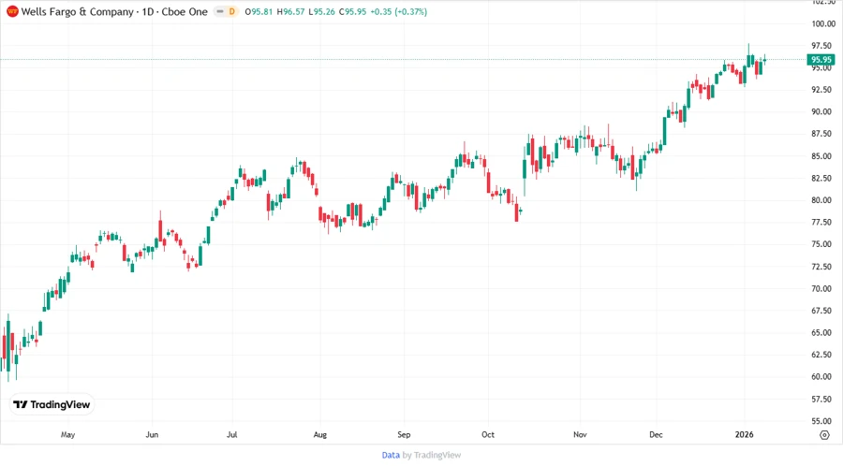
Task: Click the +0.35 (+0.37%) change value
Action: click(x=399, y=12)
